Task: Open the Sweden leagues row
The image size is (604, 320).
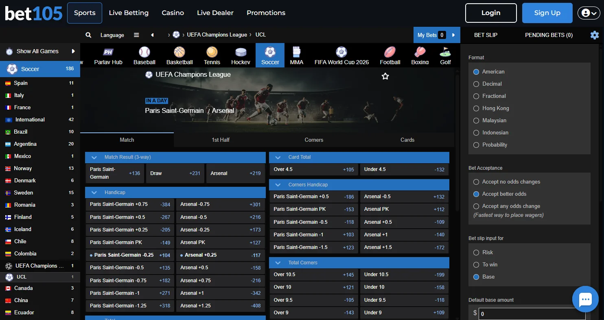Action: (x=40, y=193)
